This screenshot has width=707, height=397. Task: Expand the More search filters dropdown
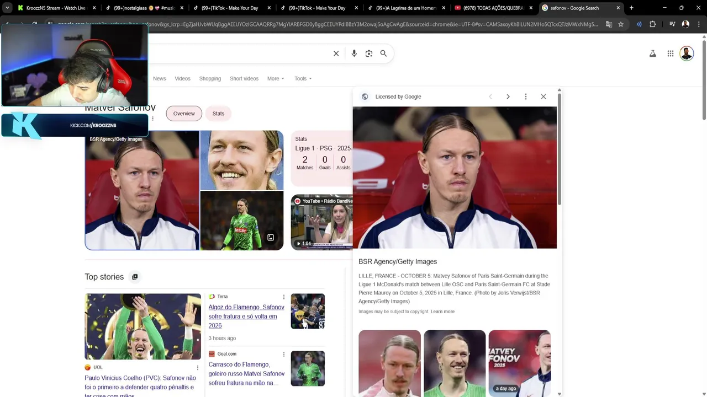coord(276,78)
